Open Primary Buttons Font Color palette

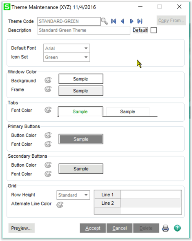[x=48, y=144]
